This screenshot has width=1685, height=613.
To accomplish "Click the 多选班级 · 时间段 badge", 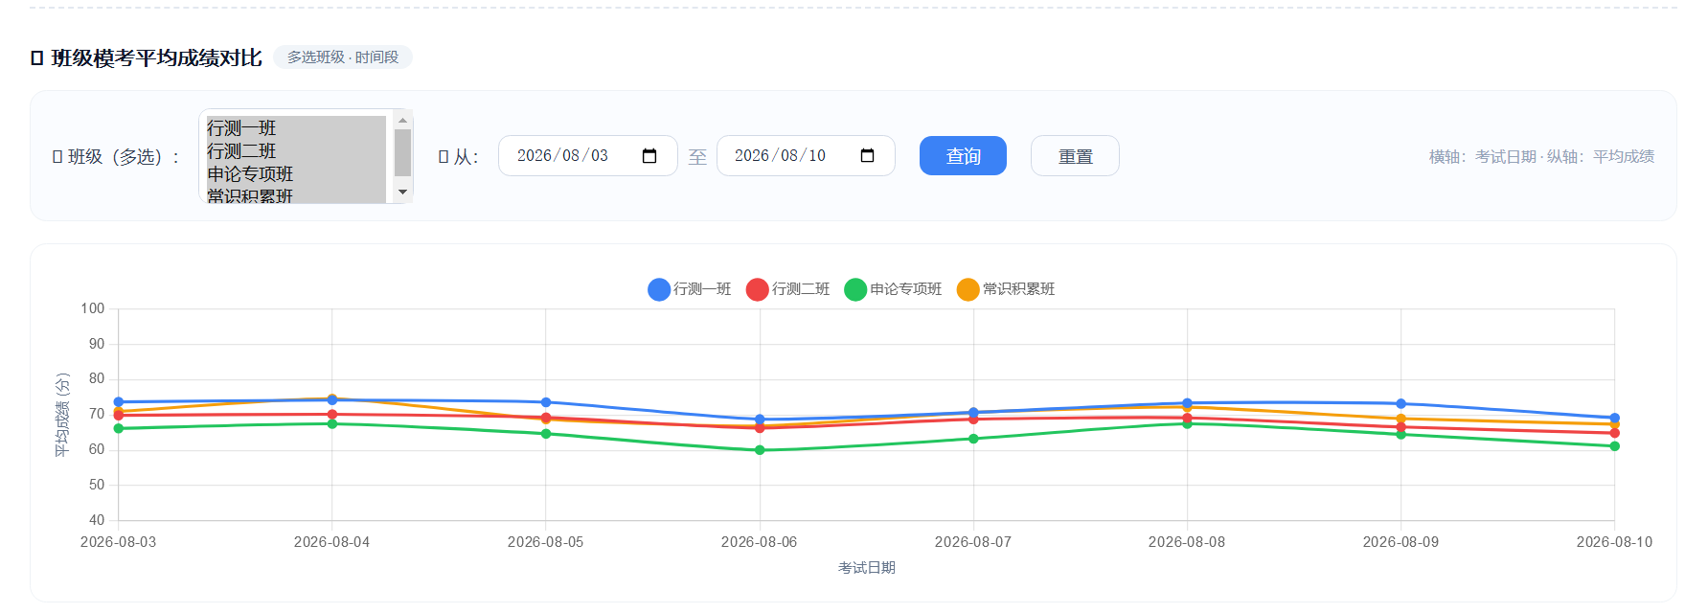I will pyautogui.click(x=343, y=57).
